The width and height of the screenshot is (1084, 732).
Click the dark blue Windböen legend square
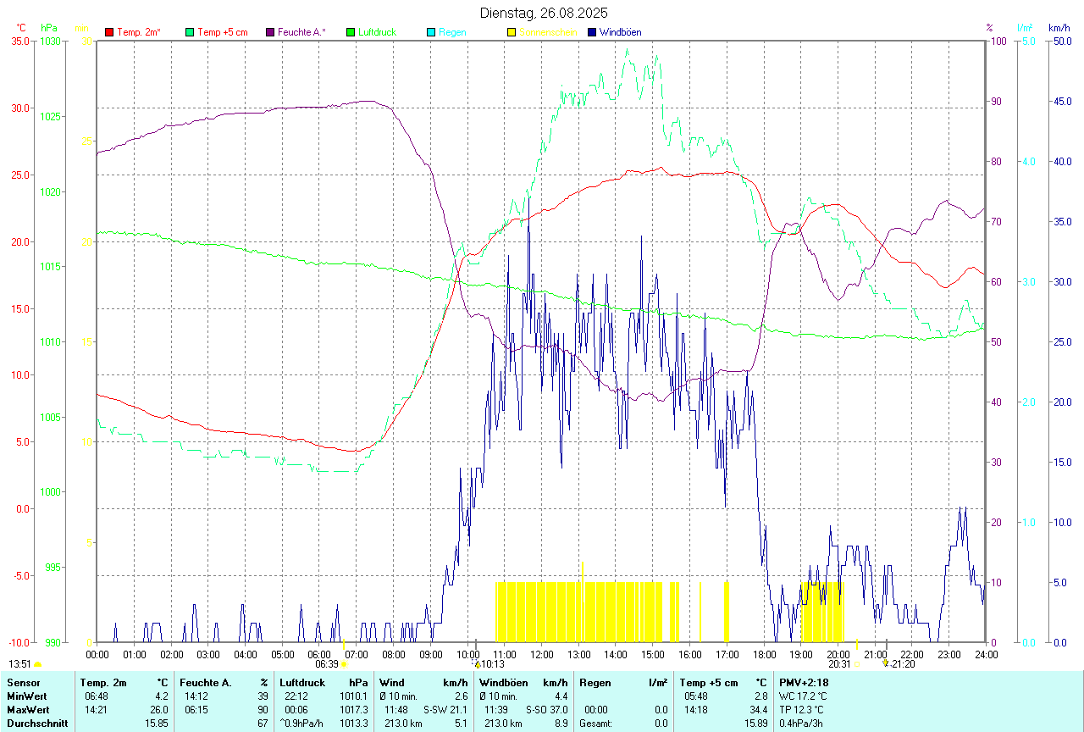pos(592,32)
